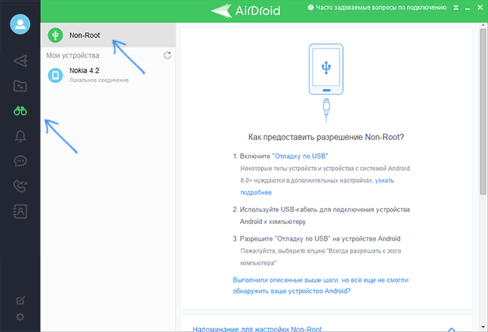Open the user profile avatar
488x332 pixels.
[20, 24]
